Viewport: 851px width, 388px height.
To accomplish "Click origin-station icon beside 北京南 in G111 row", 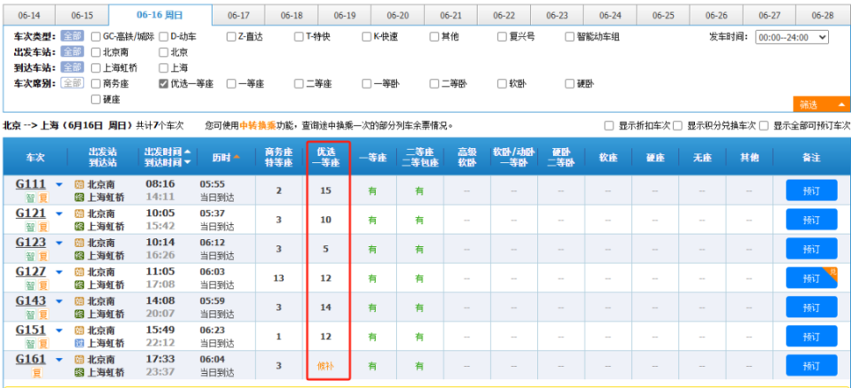I will tap(79, 184).
